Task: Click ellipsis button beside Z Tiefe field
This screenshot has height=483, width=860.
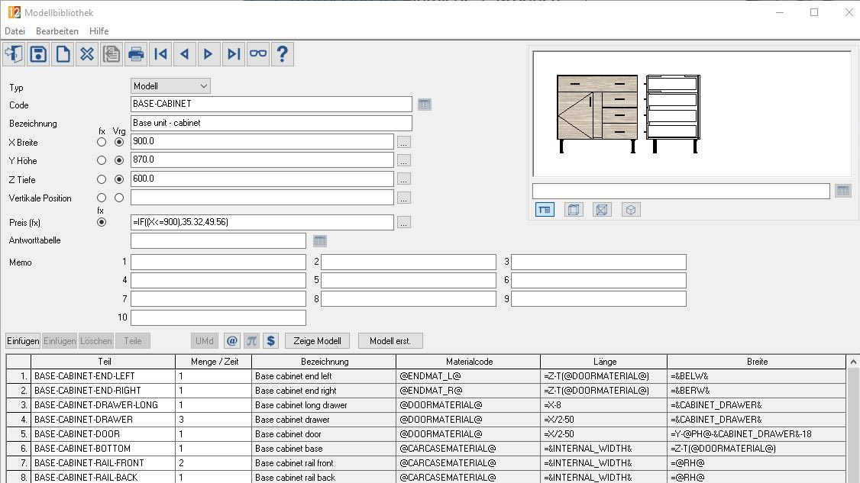Action: click(404, 179)
